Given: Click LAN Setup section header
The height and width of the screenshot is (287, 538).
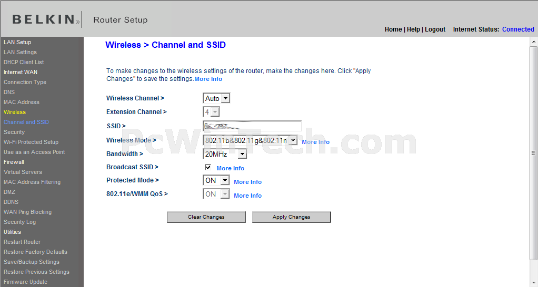Looking at the screenshot, I should (17, 42).
